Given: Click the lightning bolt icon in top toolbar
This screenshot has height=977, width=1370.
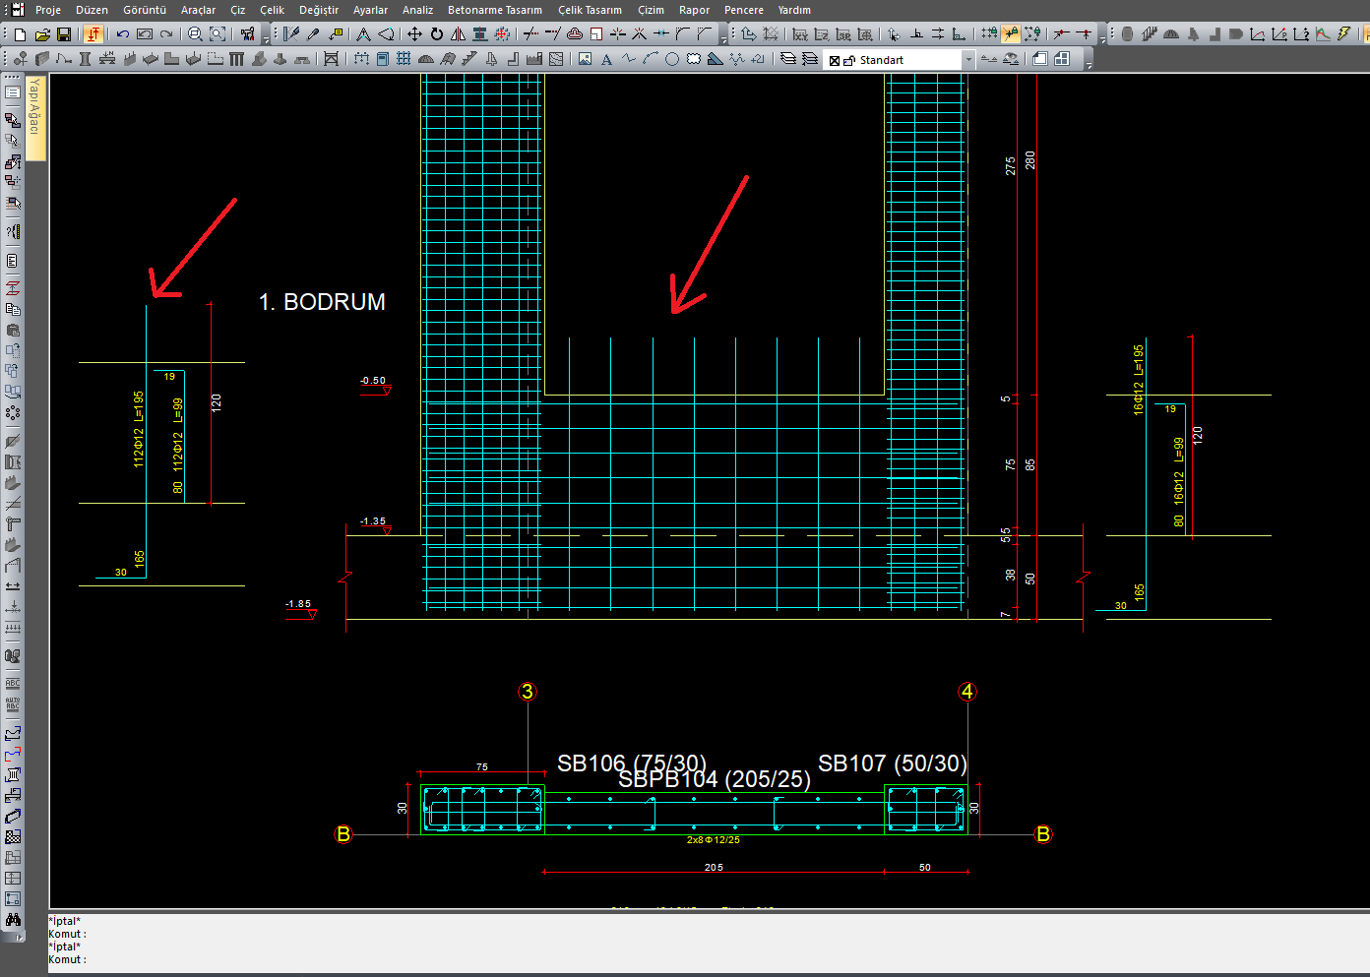Looking at the screenshot, I should [1343, 34].
